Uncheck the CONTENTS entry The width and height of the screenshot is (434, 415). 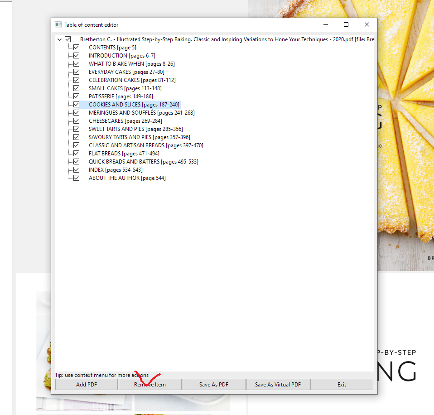click(76, 47)
